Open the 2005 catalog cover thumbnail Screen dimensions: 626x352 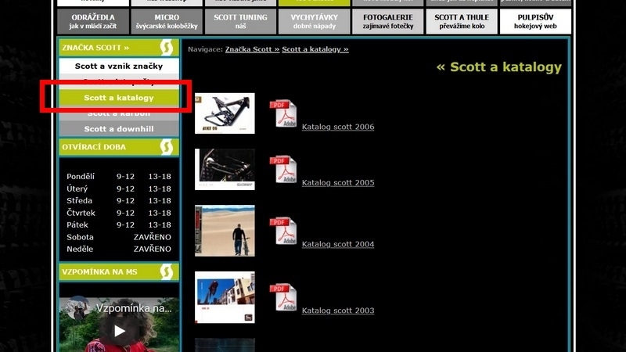[225, 169]
